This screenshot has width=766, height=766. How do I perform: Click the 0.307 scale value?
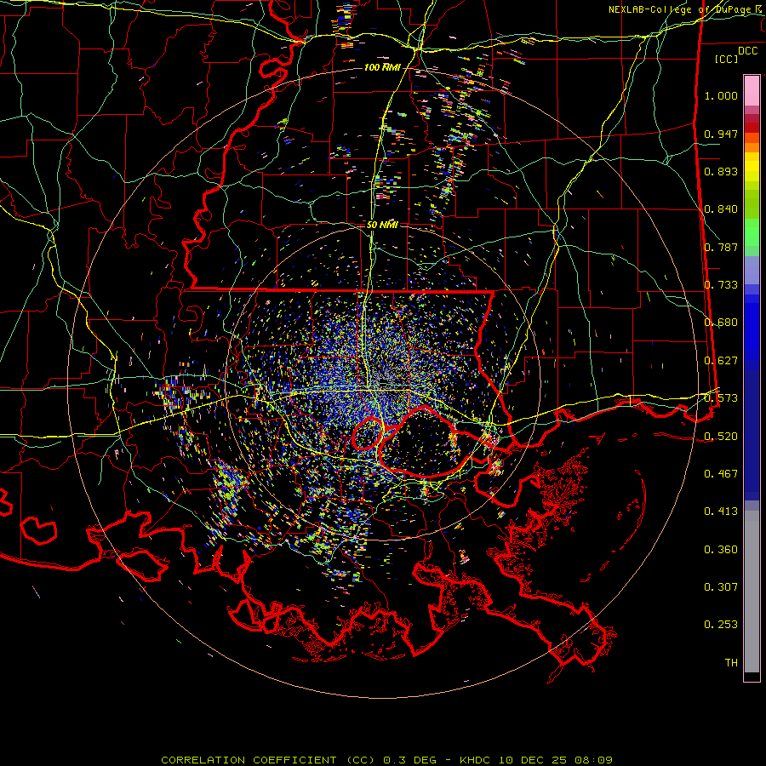pos(721,587)
